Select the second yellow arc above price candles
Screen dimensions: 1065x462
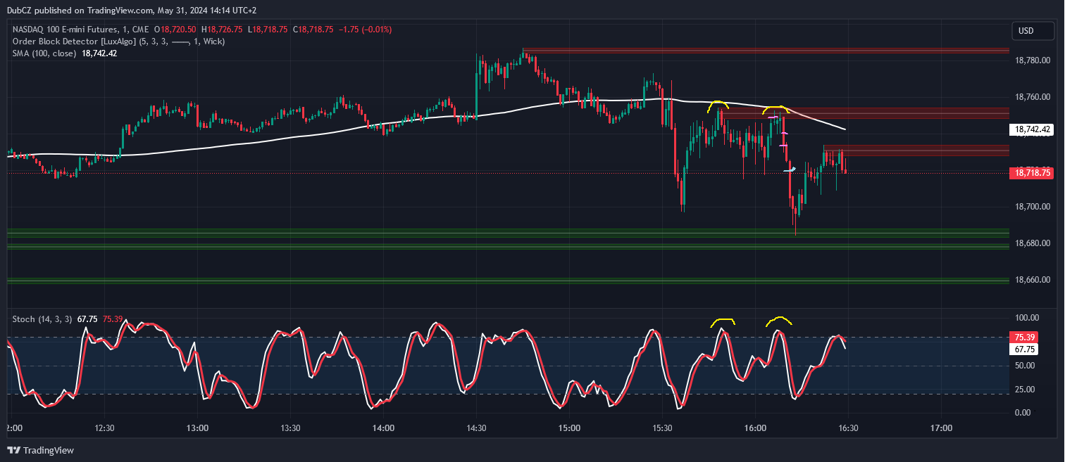[x=776, y=108]
